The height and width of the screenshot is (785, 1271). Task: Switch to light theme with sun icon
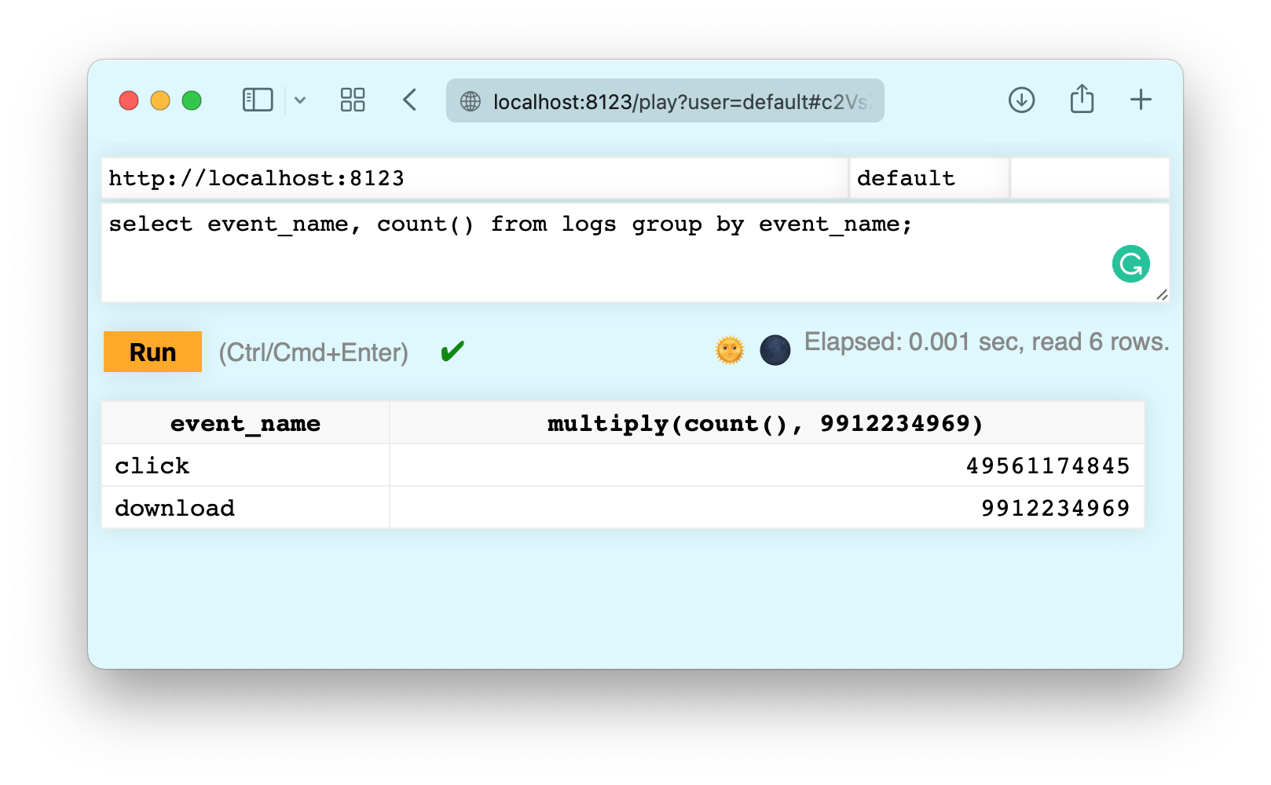(x=730, y=350)
